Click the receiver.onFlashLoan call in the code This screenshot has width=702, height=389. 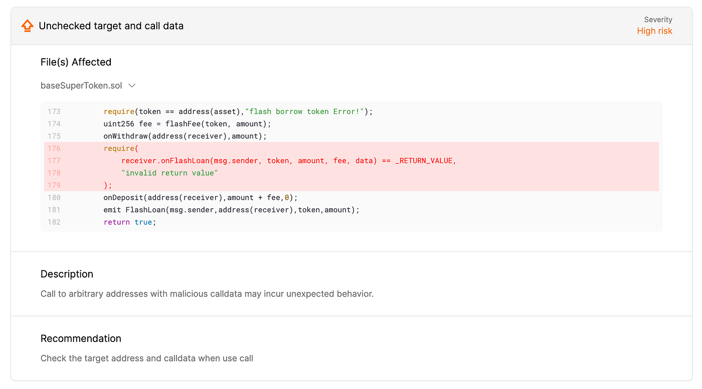[x=165, y=161]
